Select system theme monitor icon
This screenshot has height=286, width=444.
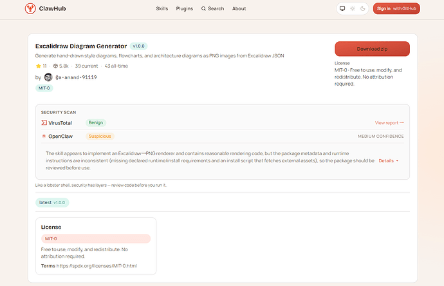pyautogui.click(x=342, y=8)
